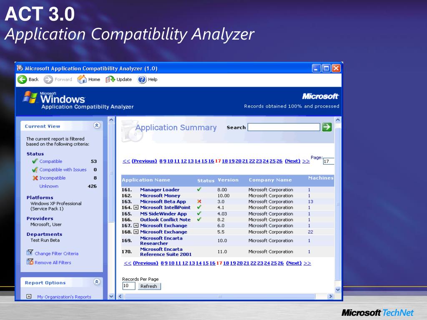Click the Page number input box
Viewport: 427px width, 320px height.
[x=329, y=161]
